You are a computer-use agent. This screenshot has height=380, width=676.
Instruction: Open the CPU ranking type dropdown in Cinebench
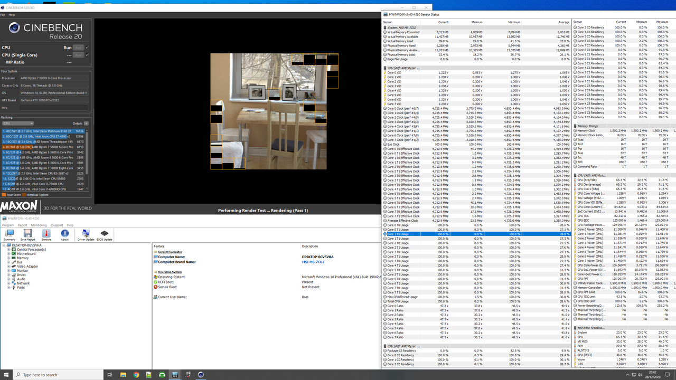pyautogui.click(x=18, y=123)
